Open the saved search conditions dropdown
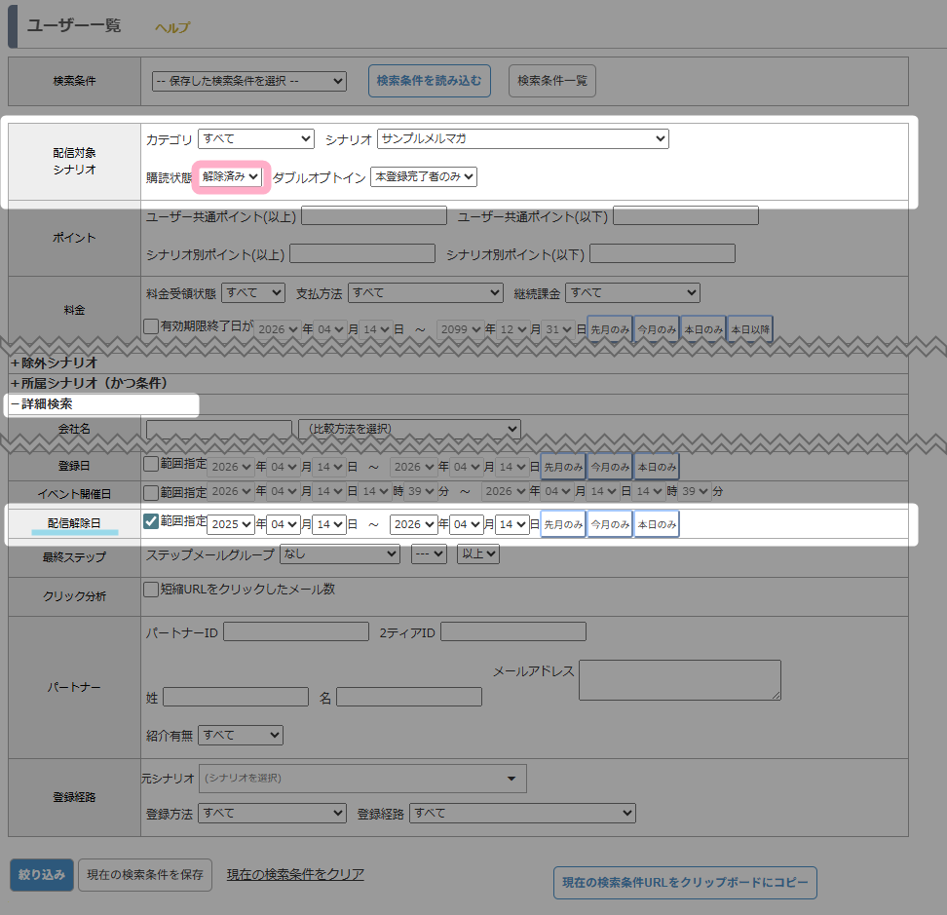This screenshot has width=947, height=915. pos(249,82)
